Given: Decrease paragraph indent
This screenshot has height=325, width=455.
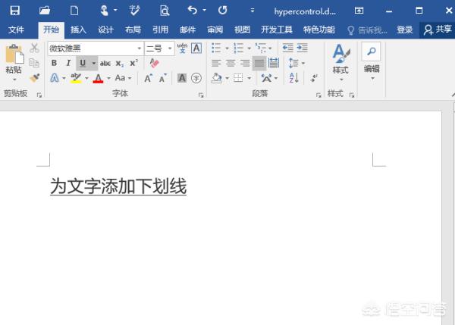Looking at the screenshot, I should [x=288, y=48].
